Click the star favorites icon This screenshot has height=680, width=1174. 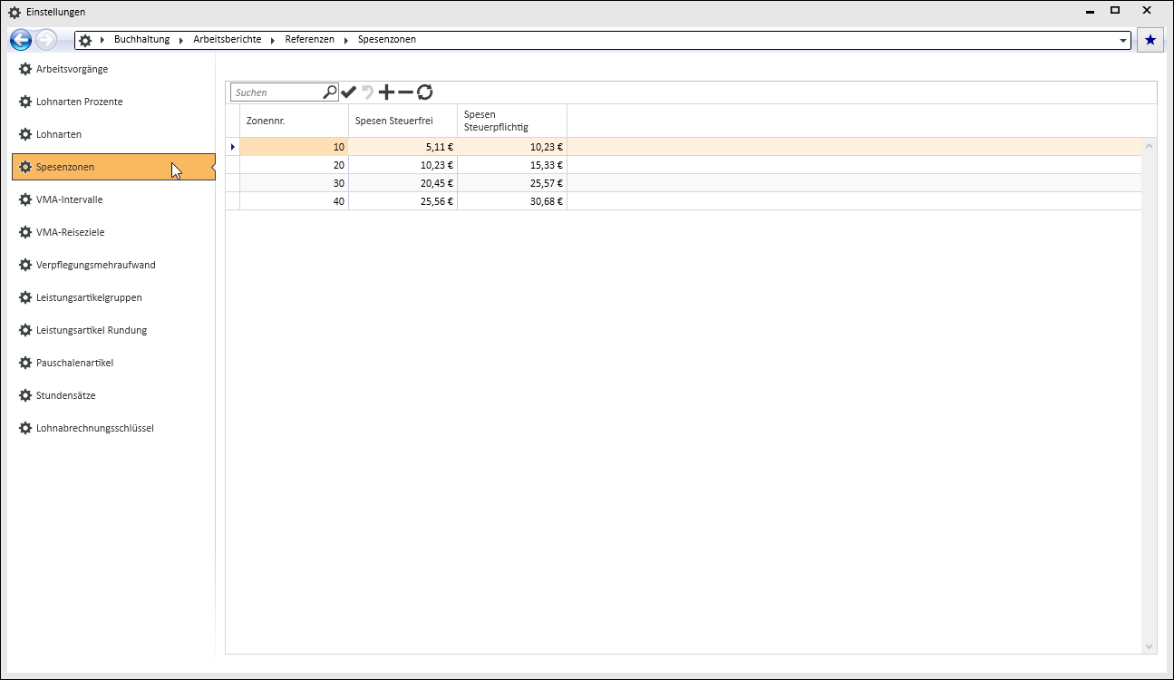[1150, 40]
